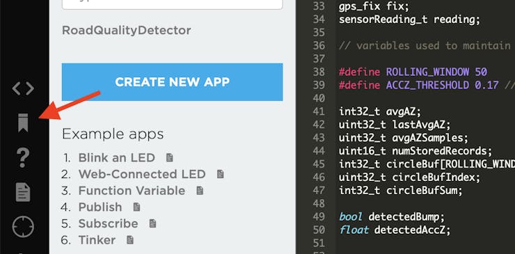515x254 pixels.
Task: Open the Blink an LED example
Action: (117, 158)
